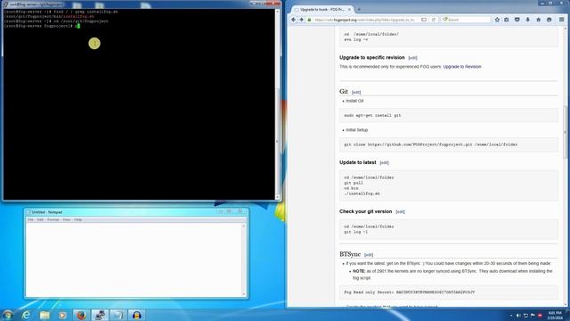This screenshot has height=321, width=570.
Task: Click the volume icon in system tray
Action: pos(518,315)
